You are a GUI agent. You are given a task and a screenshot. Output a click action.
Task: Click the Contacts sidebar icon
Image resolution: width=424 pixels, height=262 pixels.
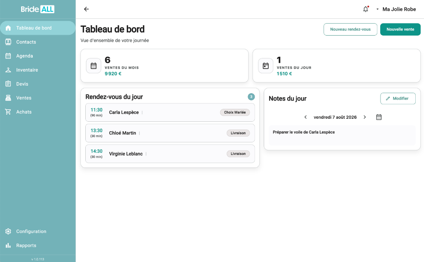coord(8,42)
